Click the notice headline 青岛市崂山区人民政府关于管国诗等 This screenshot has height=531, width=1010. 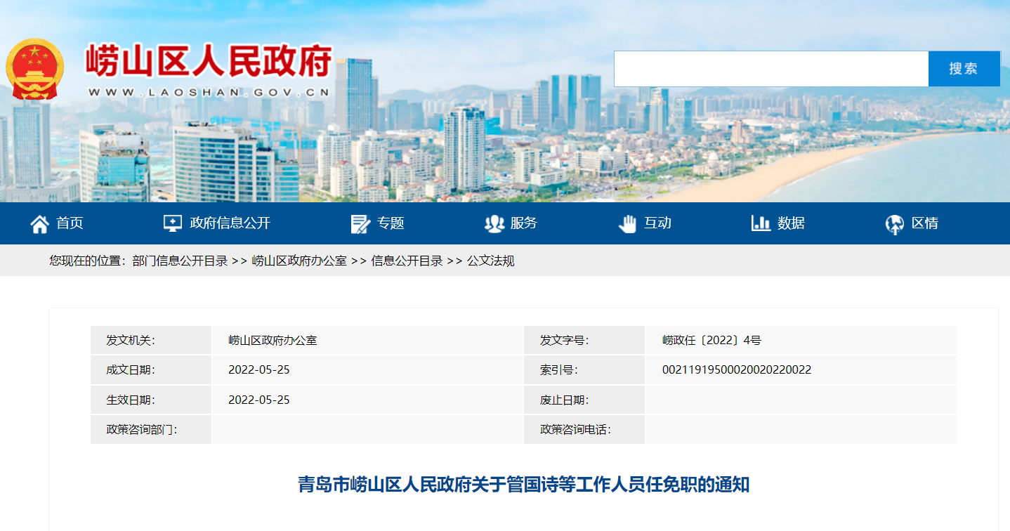point(523,485)
